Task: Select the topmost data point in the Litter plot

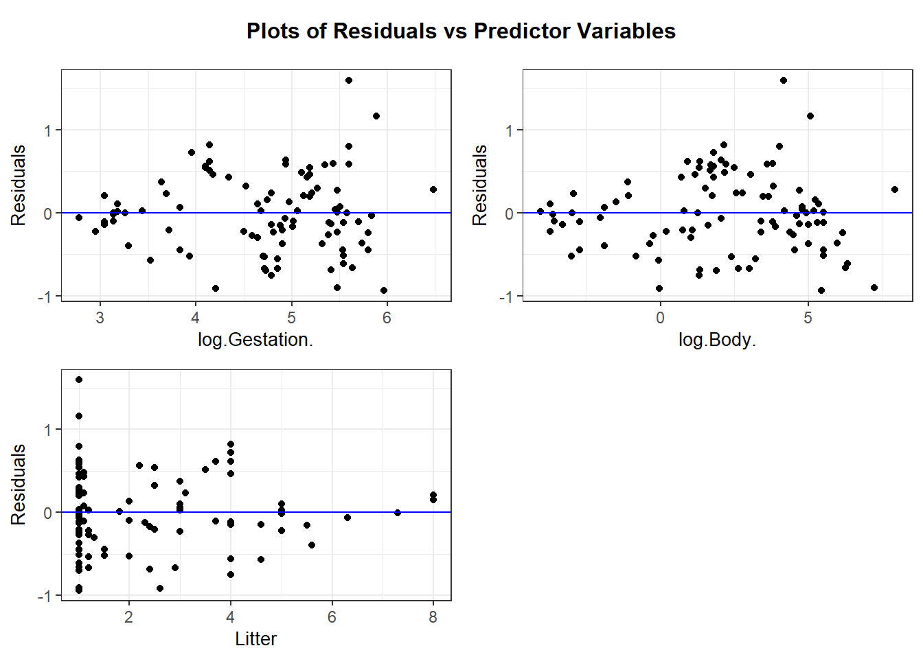Action: coord(79,380)
